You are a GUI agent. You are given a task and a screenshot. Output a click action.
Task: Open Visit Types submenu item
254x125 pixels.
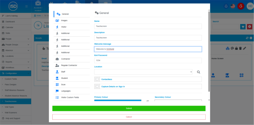point(15,107)
